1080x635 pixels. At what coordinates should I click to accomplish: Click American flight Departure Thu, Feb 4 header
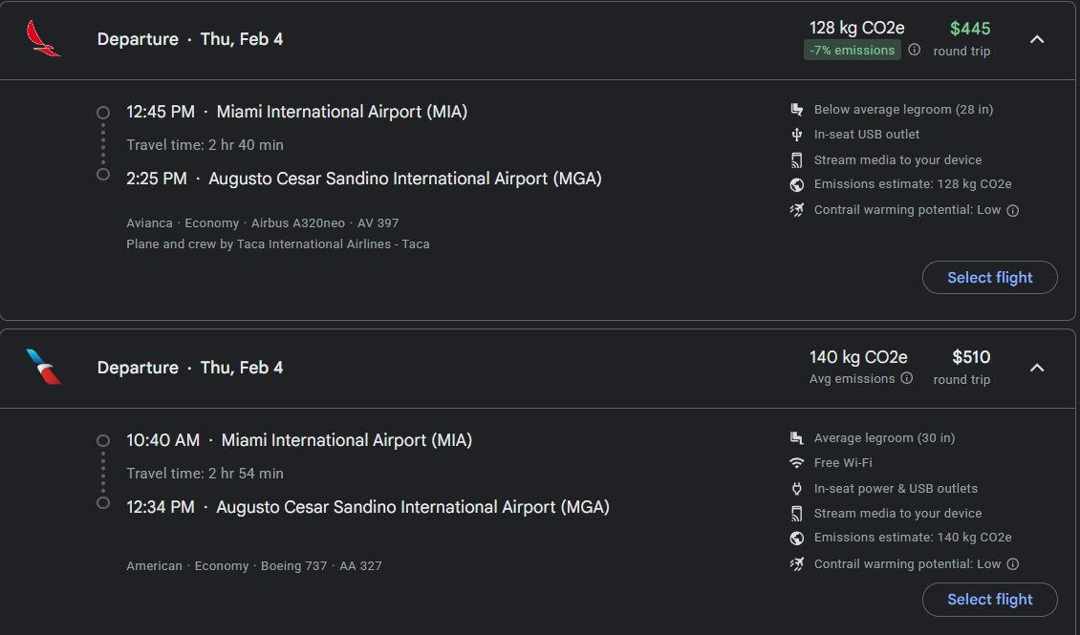click(190, 368)
